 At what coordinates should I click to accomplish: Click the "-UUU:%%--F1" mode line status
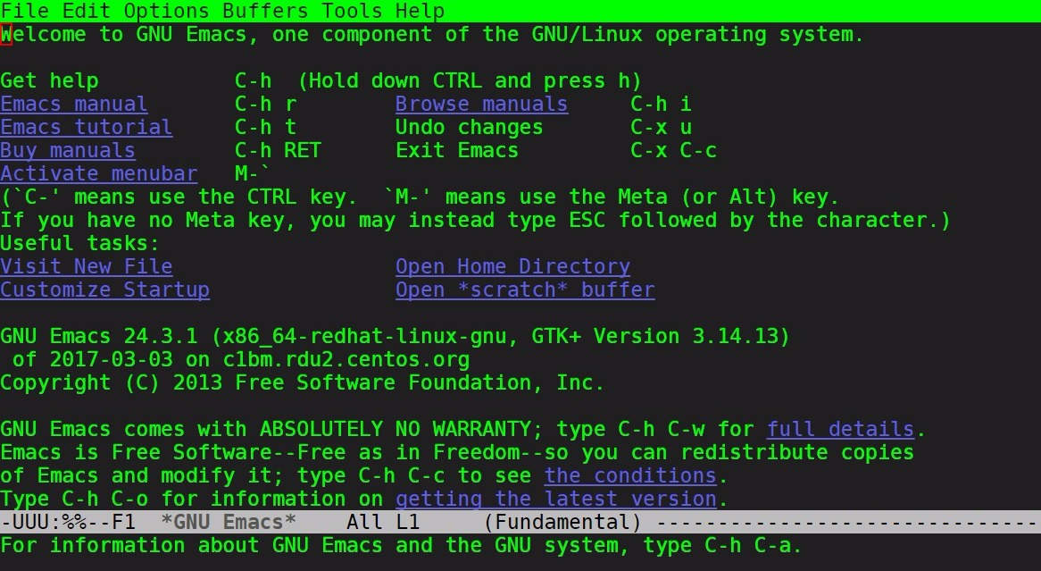[x=68, y=523]
